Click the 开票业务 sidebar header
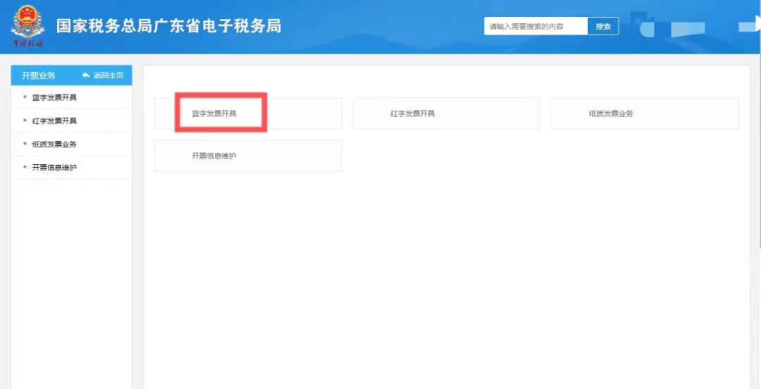The width and height of the screenshot is (761, 389). coord(38,75)
